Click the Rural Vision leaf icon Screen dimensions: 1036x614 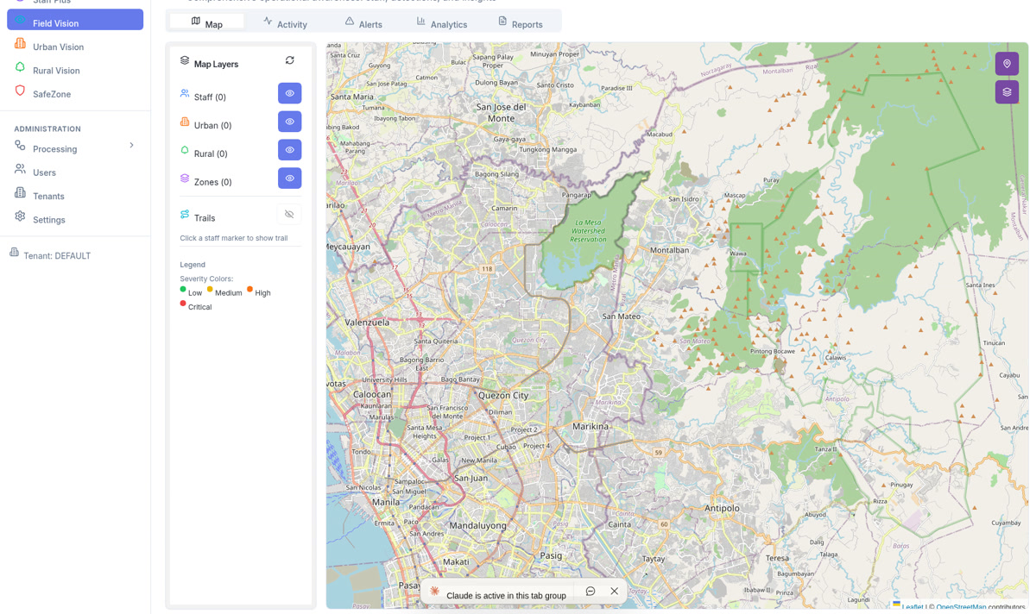19,70
